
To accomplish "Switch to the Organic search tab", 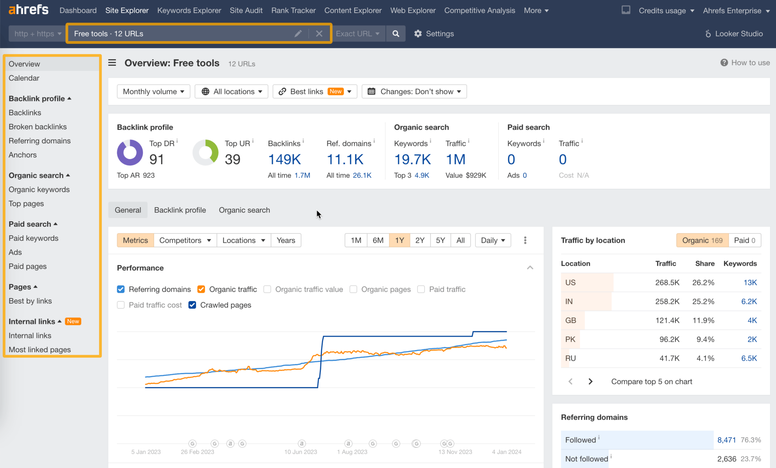I will pyautogui.click(x=244, y=210).
